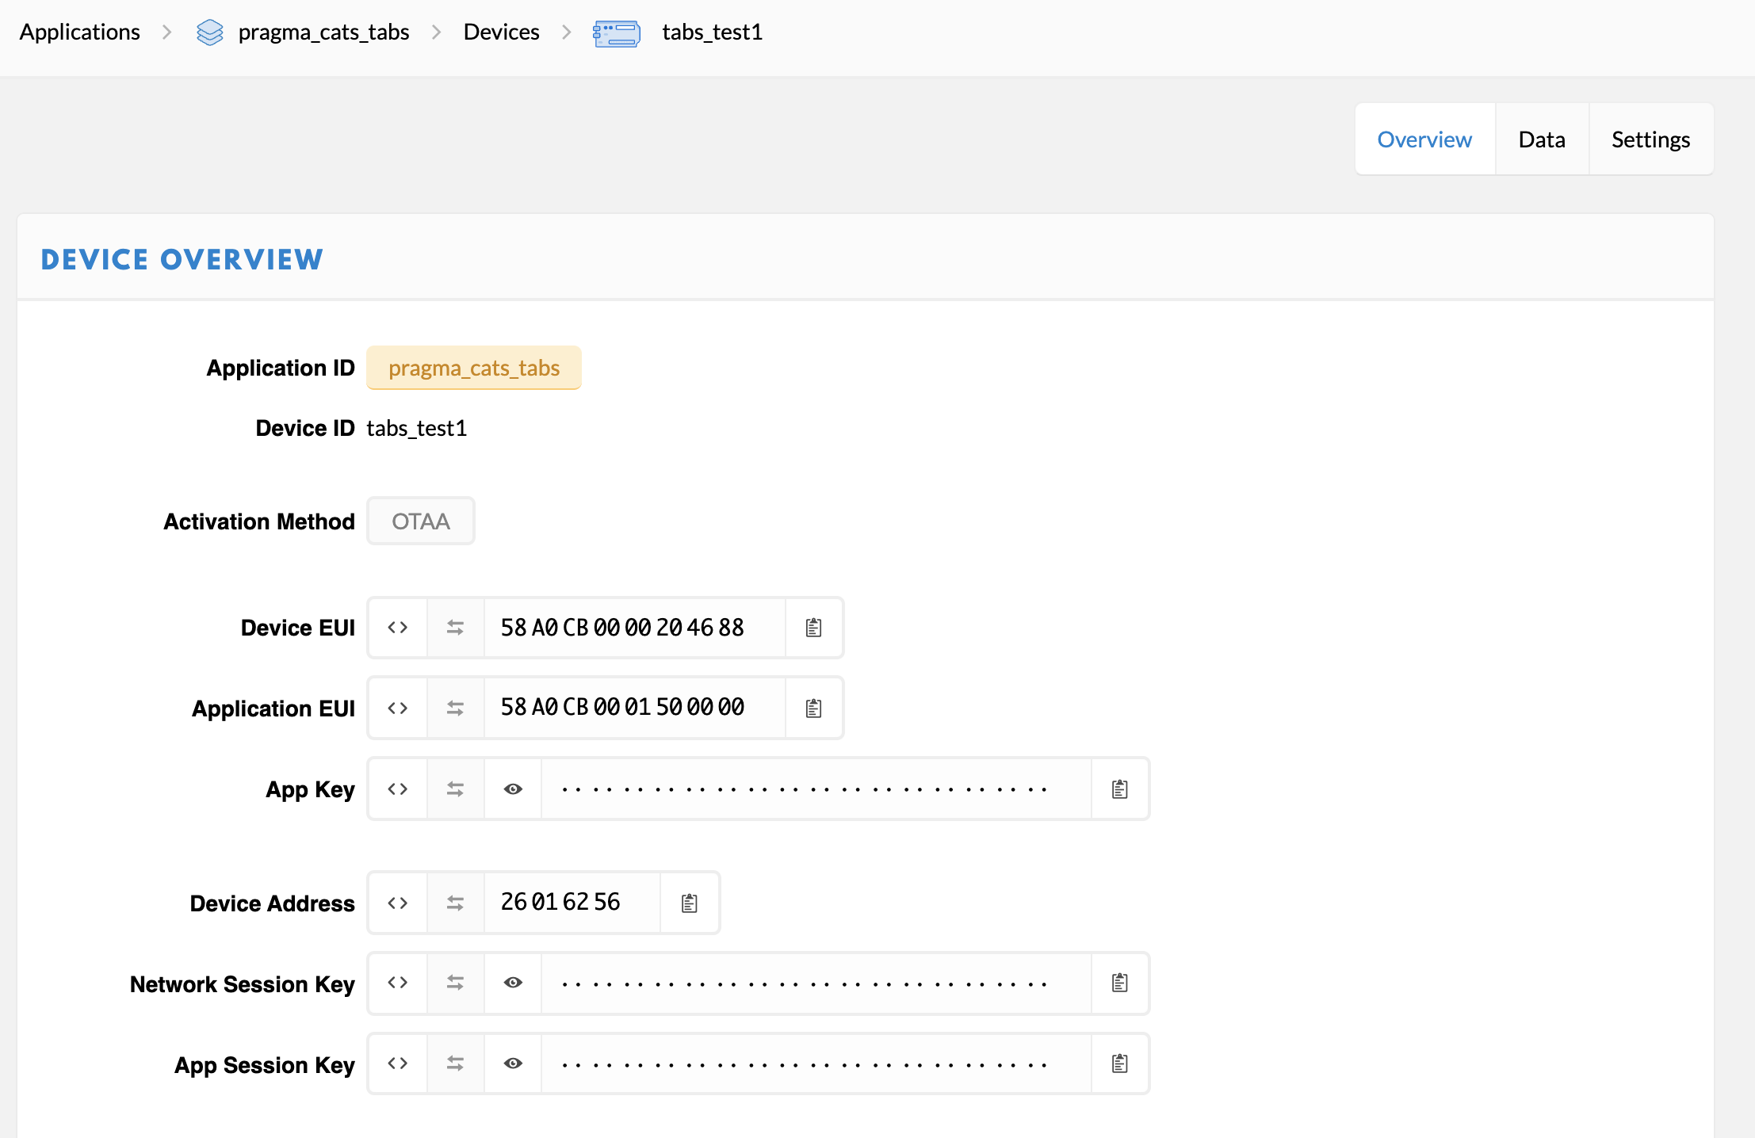Switch Device EUI byte order (msb/lsb)
The width and height of the screenshot is (1755, 1138).
(455, 628)
